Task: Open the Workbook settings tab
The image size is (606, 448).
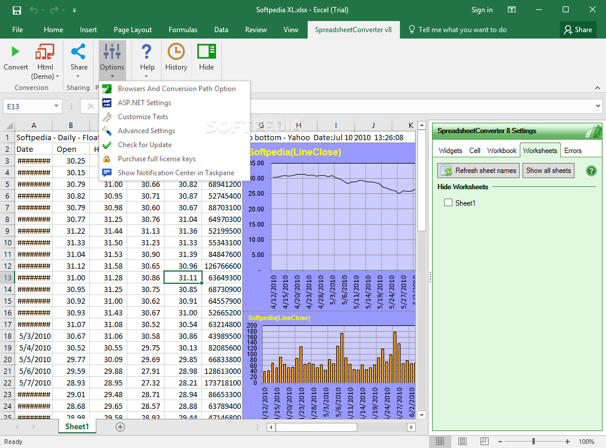Action: pos(501,150)
